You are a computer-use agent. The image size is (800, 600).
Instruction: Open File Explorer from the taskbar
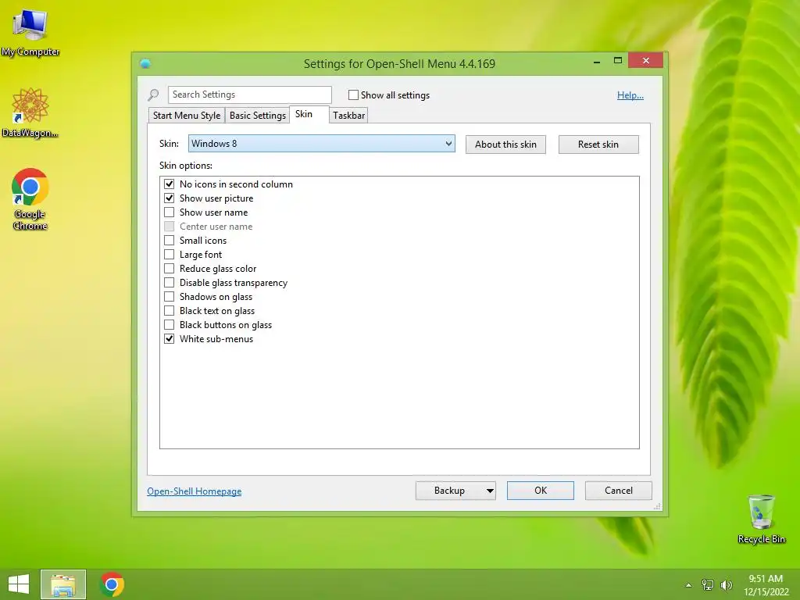[x=63, y=584]
